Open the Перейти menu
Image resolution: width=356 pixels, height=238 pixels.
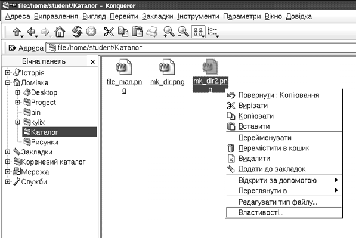pos(124,16)
